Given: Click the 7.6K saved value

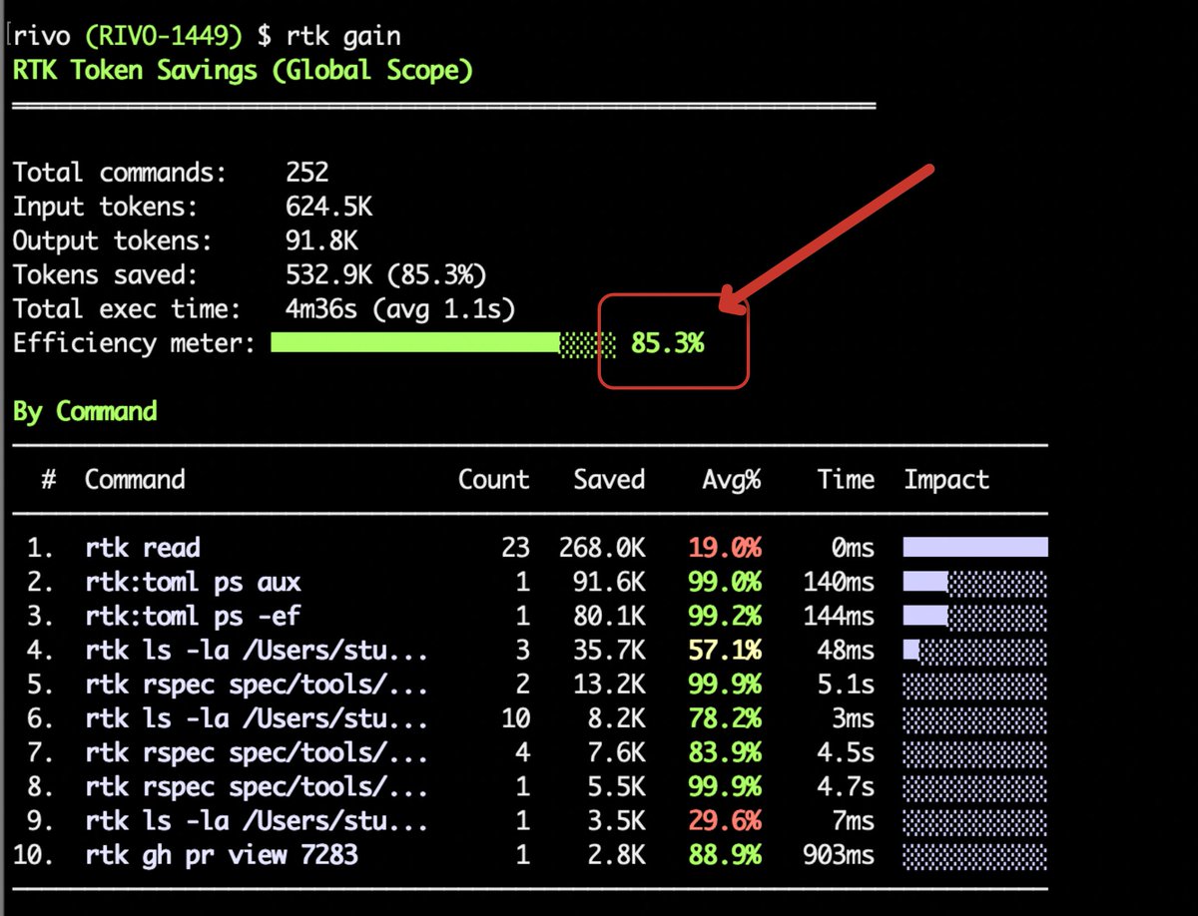Looking at the screenshot, I should (616, 752).
